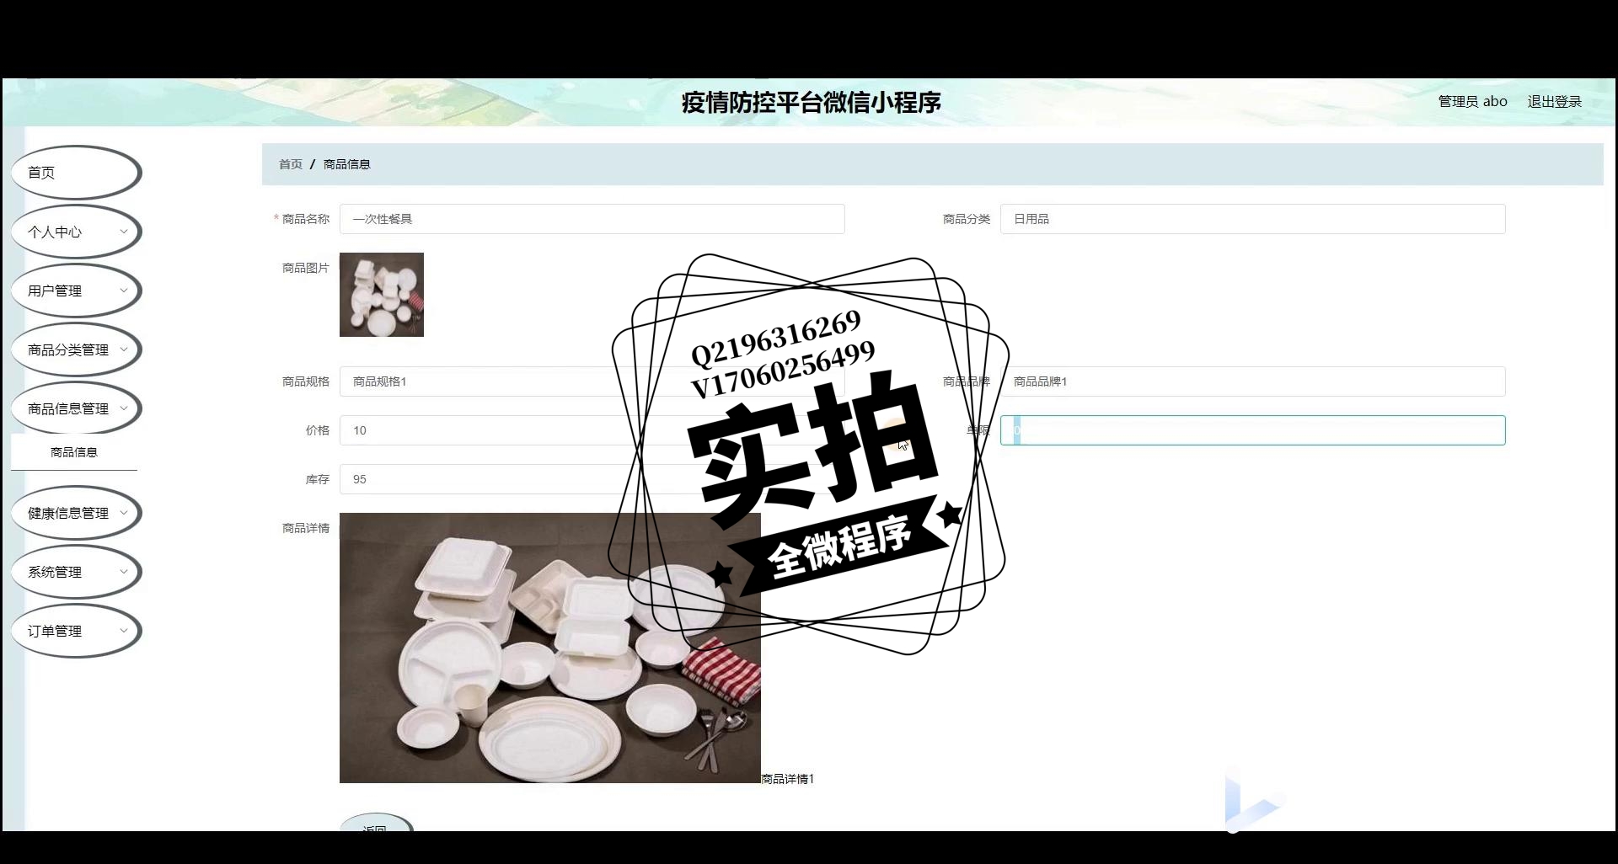Focus the 商品规格 input field

click(x=592, y=381)
